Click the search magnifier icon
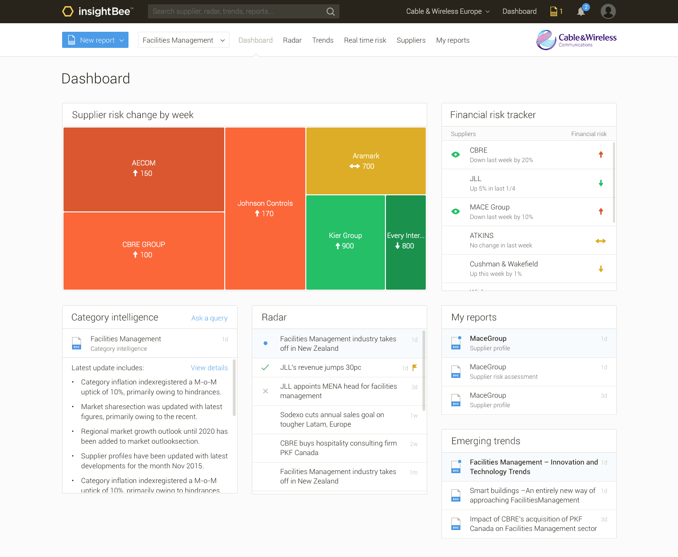The height and width of the screenshot is (557, 678). [330, 11]
